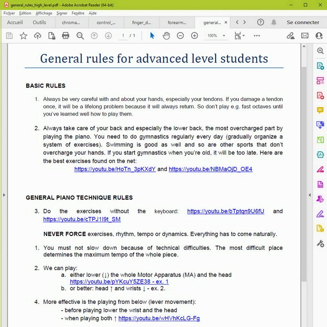Screen dimensions: 327x327
Task: Choose the arrow Selection tool
Action: point(152,36)
